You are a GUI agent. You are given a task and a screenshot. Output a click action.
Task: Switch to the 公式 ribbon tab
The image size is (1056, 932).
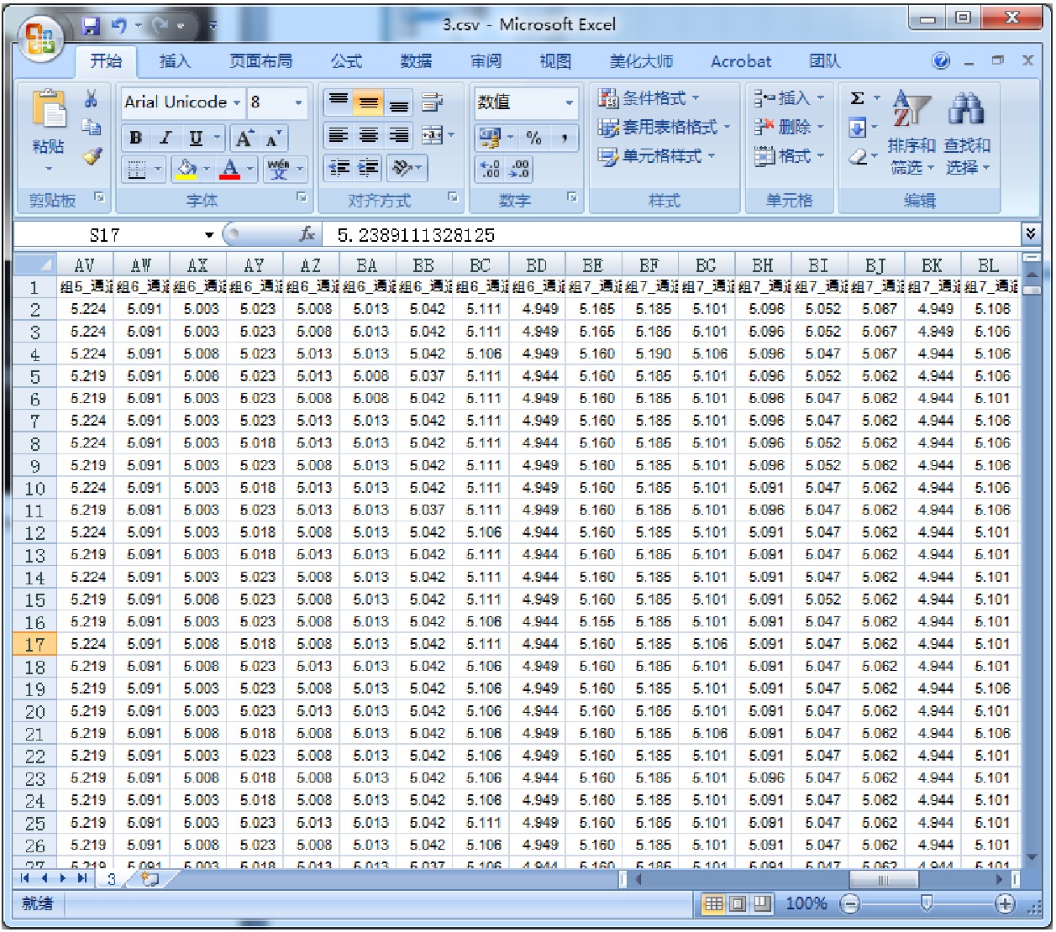[x=346, y=61]
